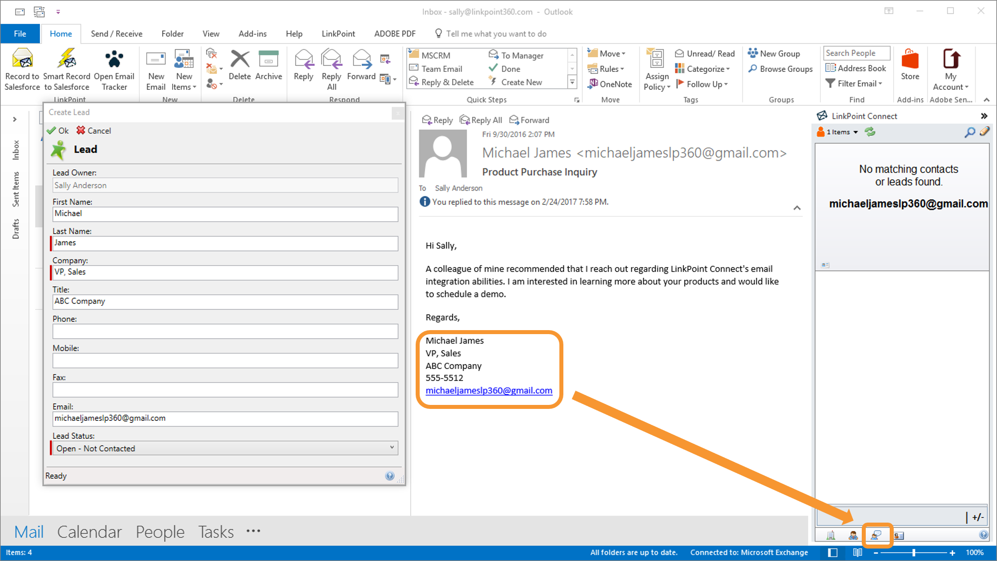This screenshot has height=561, width=997.
Task: Expand the folder pane arrow
Action: (x=14, y=119)
